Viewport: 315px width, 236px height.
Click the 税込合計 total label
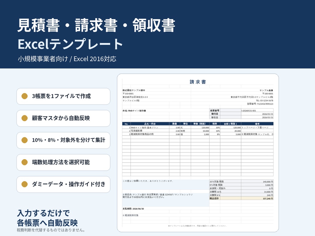click(x=214, y=199)
